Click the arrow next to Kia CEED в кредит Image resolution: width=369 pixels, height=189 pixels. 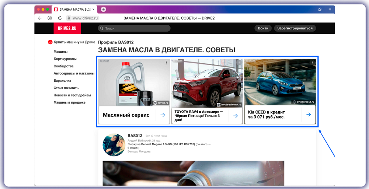coord(309,115)
